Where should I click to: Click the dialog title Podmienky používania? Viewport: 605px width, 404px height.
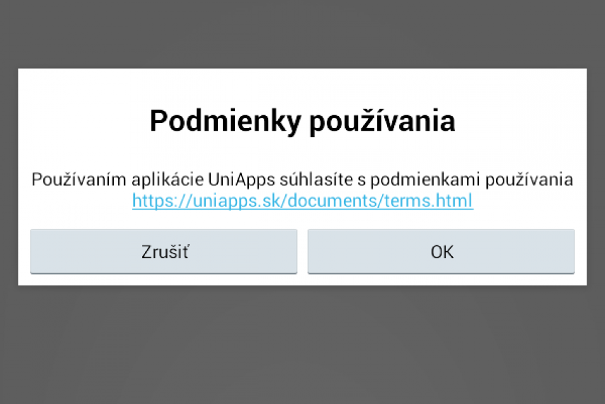tap(302, 120)
